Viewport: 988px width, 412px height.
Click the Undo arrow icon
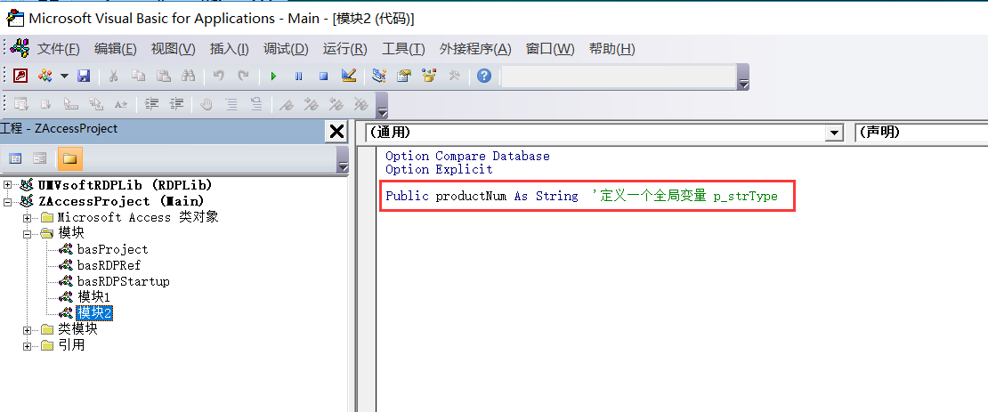pos(219,77)
